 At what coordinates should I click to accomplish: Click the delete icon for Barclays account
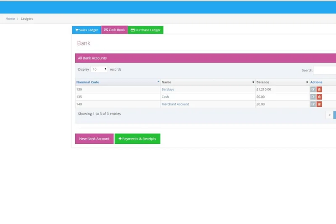click(x=319, y=90)
